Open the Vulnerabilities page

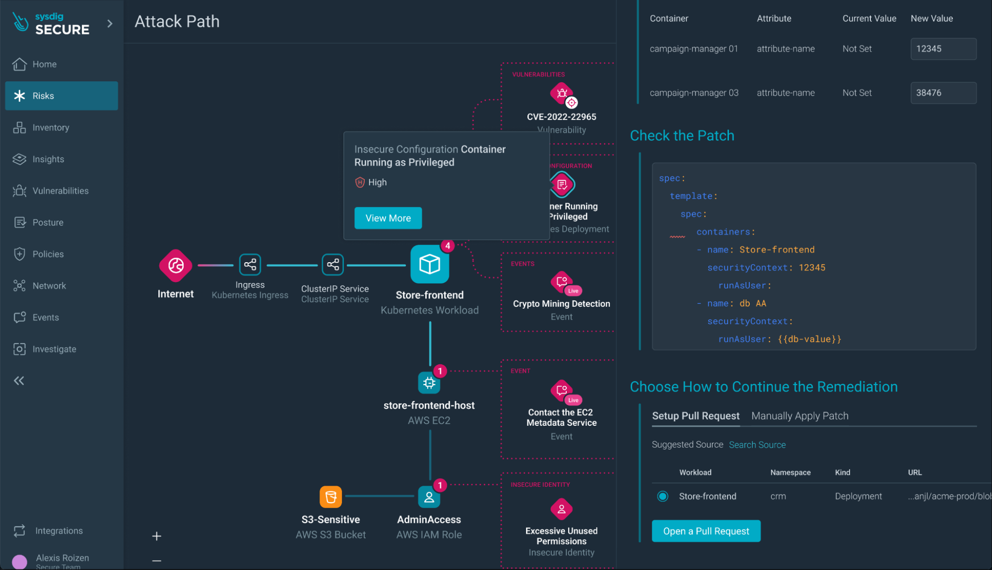tap(61, 190)
